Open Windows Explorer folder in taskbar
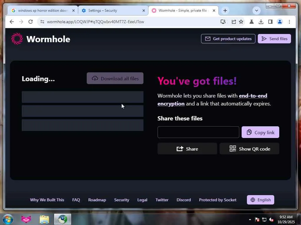 [x=44, y=219]
